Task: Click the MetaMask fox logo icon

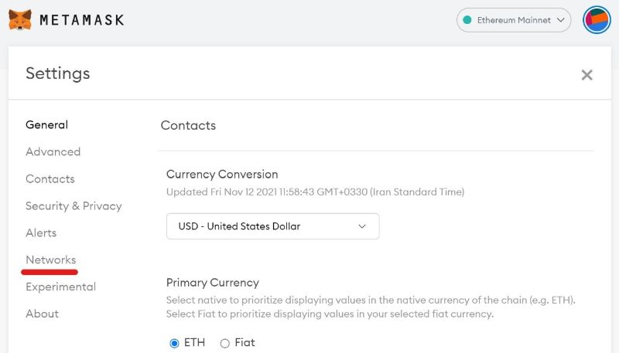Action: click(20, 20)
